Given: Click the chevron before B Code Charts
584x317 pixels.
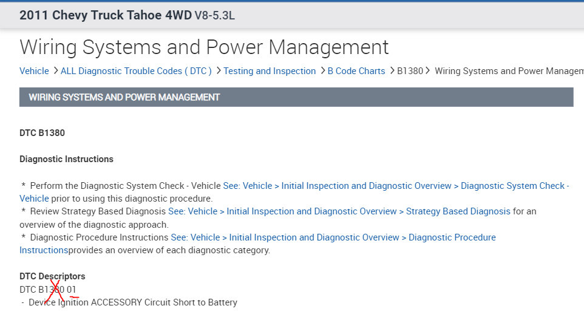Looking at the screenshot, I should pyautogui.click(x=322, y=71).
